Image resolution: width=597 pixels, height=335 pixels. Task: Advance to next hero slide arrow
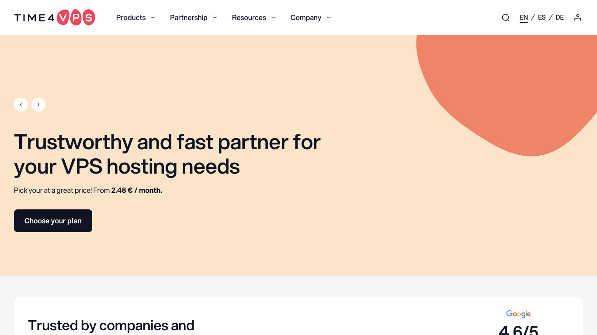38,105
